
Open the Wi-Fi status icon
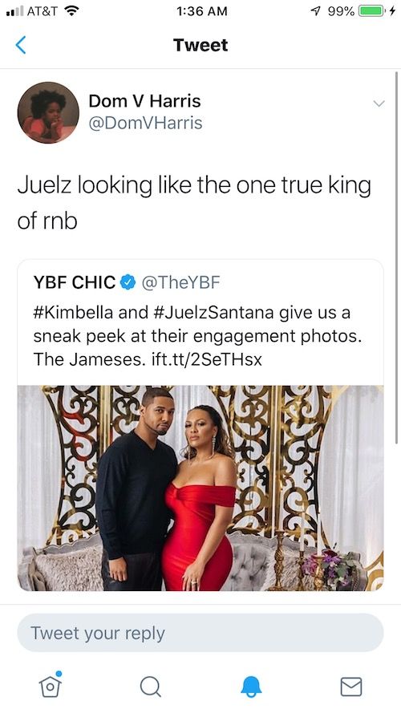(x=70, y=10)
